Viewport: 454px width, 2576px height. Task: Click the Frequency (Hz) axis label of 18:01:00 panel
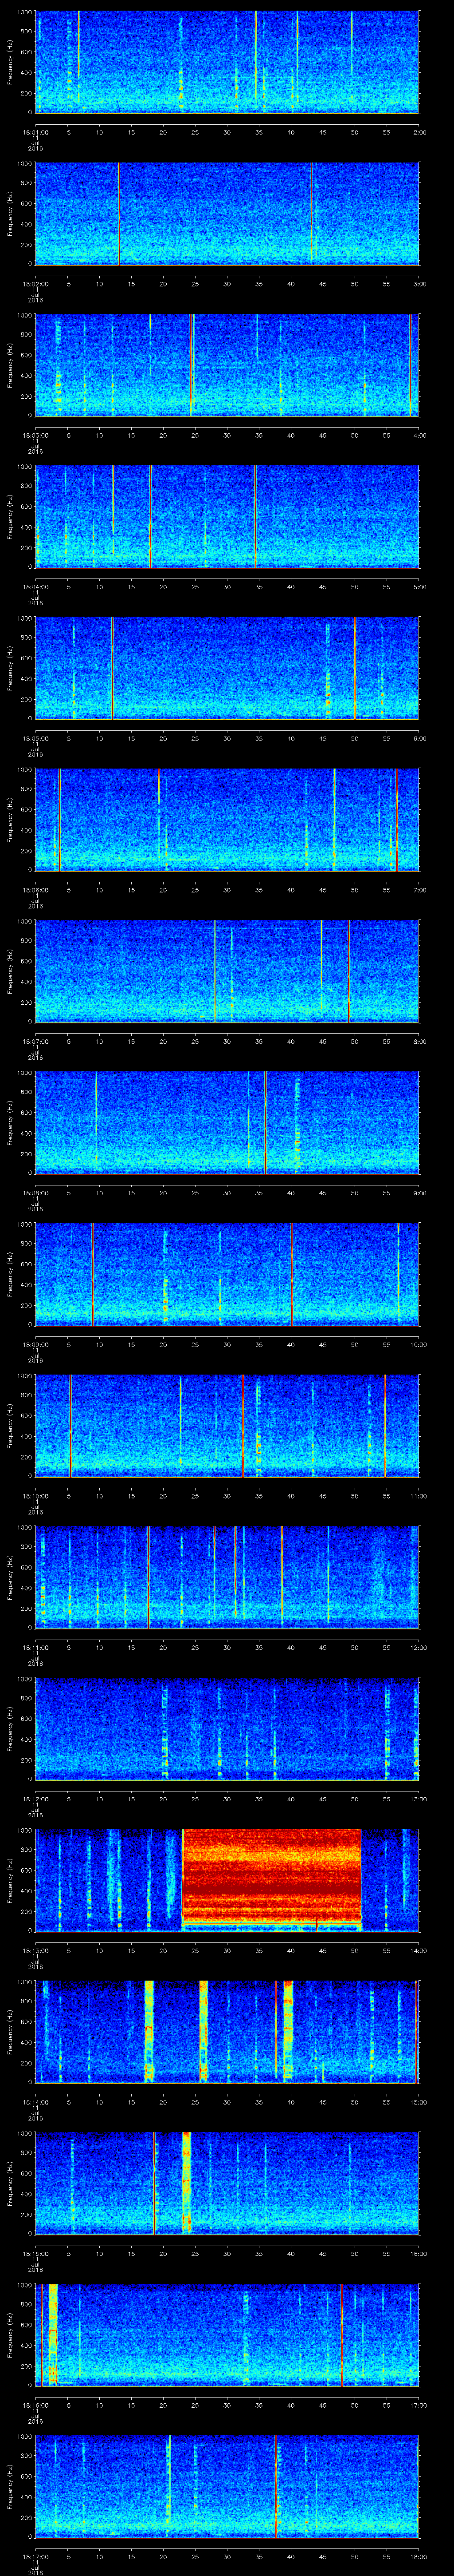[x=11, y=62]
